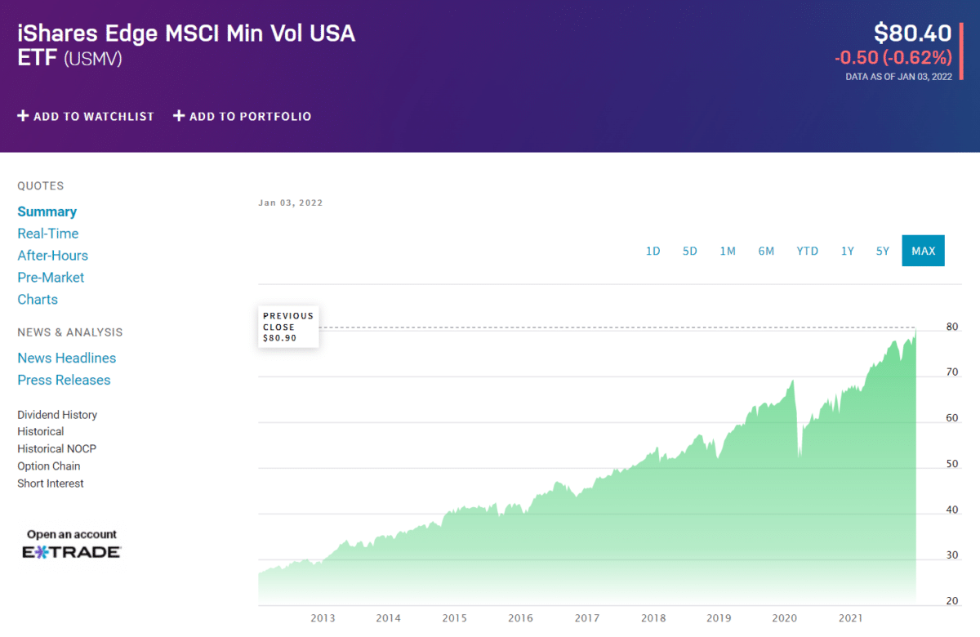Viewport: 980px width, 637px height.
Task: Click the plus icon beside Add to Watchlist
Action: coord(23,116)
